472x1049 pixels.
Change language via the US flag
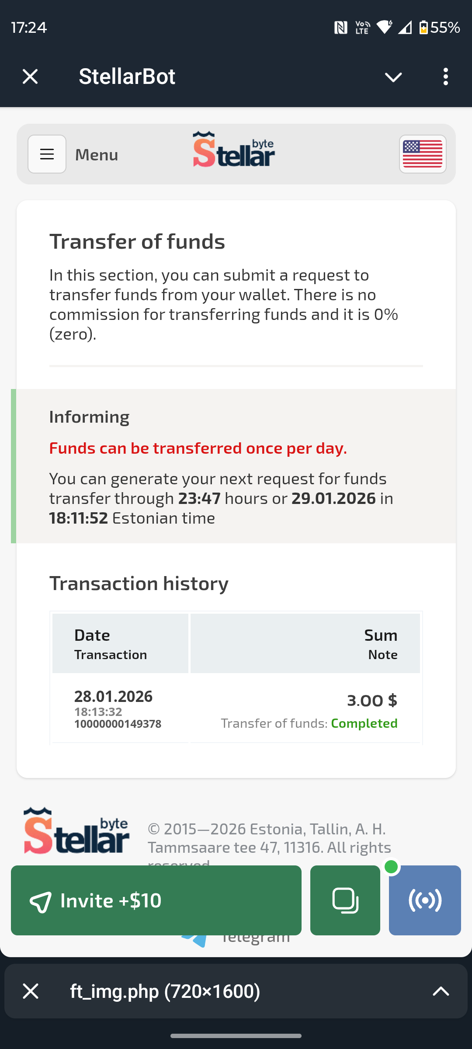(x=422, y=154)
